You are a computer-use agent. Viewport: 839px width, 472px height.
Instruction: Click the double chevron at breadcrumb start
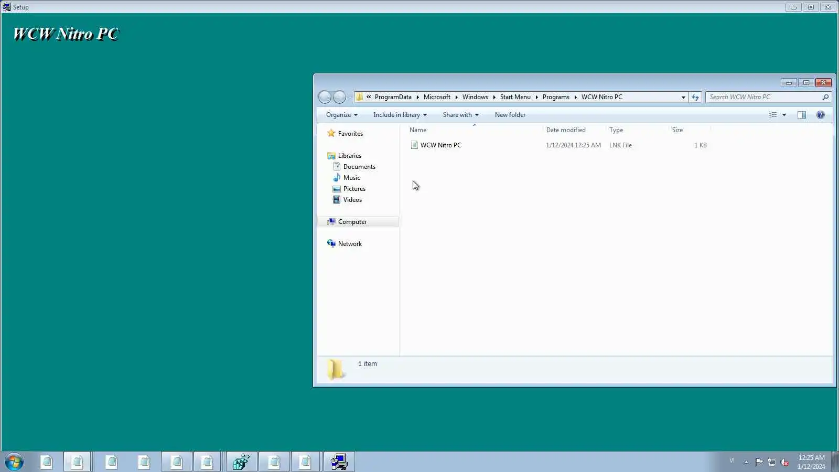[369, 97]
